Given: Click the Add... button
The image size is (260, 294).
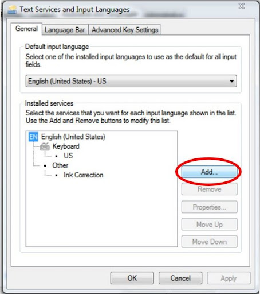Looking at the screenshot, I should point(210,172).
